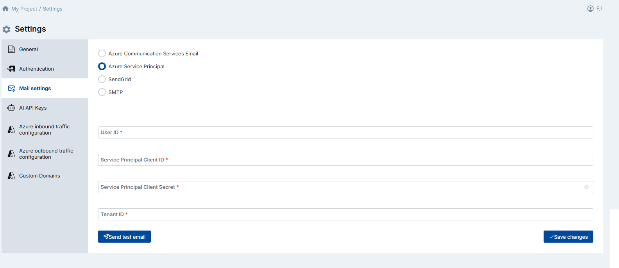Viewport: 619px width, 268px height.
Task: Click the user profile avatar icon
Action: tap(590, 9)
